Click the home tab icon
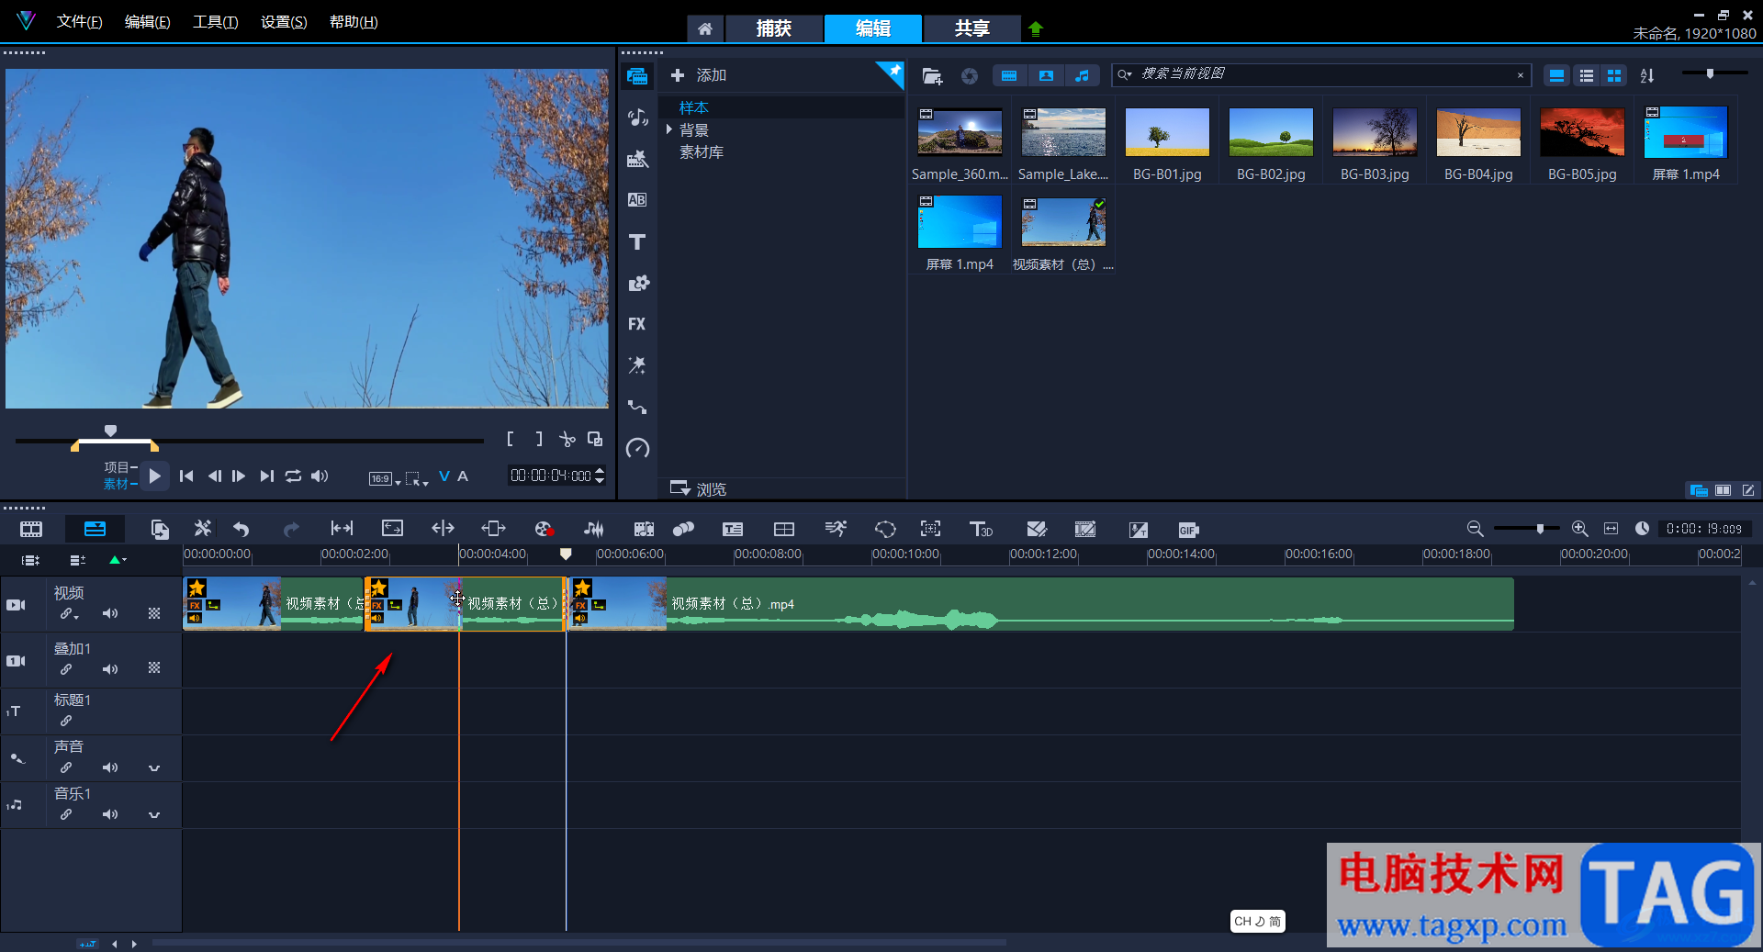The height and width of the screenshot is (952, 1763). pyautogui.click(x=704, y=28)
